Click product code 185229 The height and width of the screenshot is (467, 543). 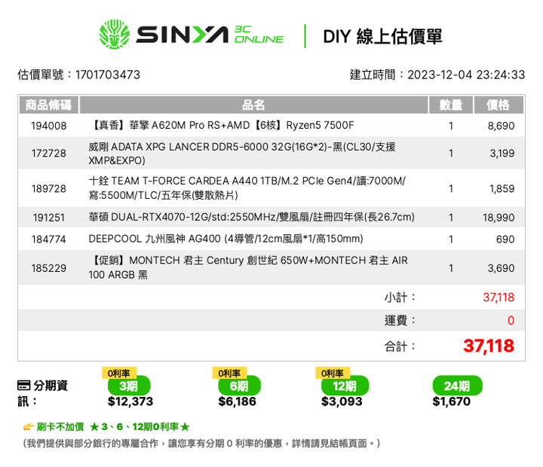pos(49,268)
